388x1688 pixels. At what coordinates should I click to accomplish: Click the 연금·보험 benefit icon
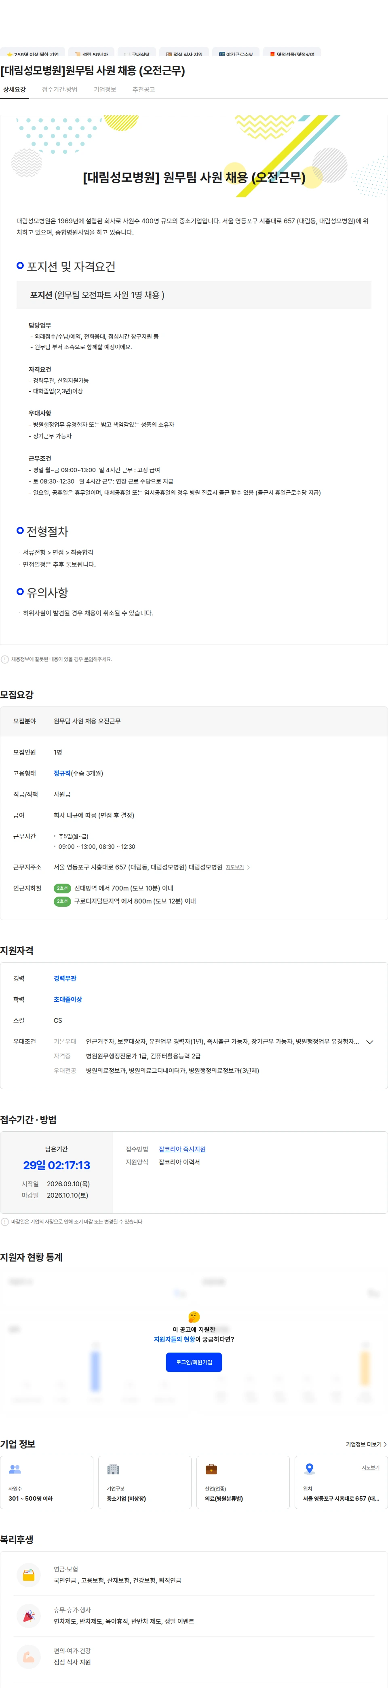tap(29, 1575)
